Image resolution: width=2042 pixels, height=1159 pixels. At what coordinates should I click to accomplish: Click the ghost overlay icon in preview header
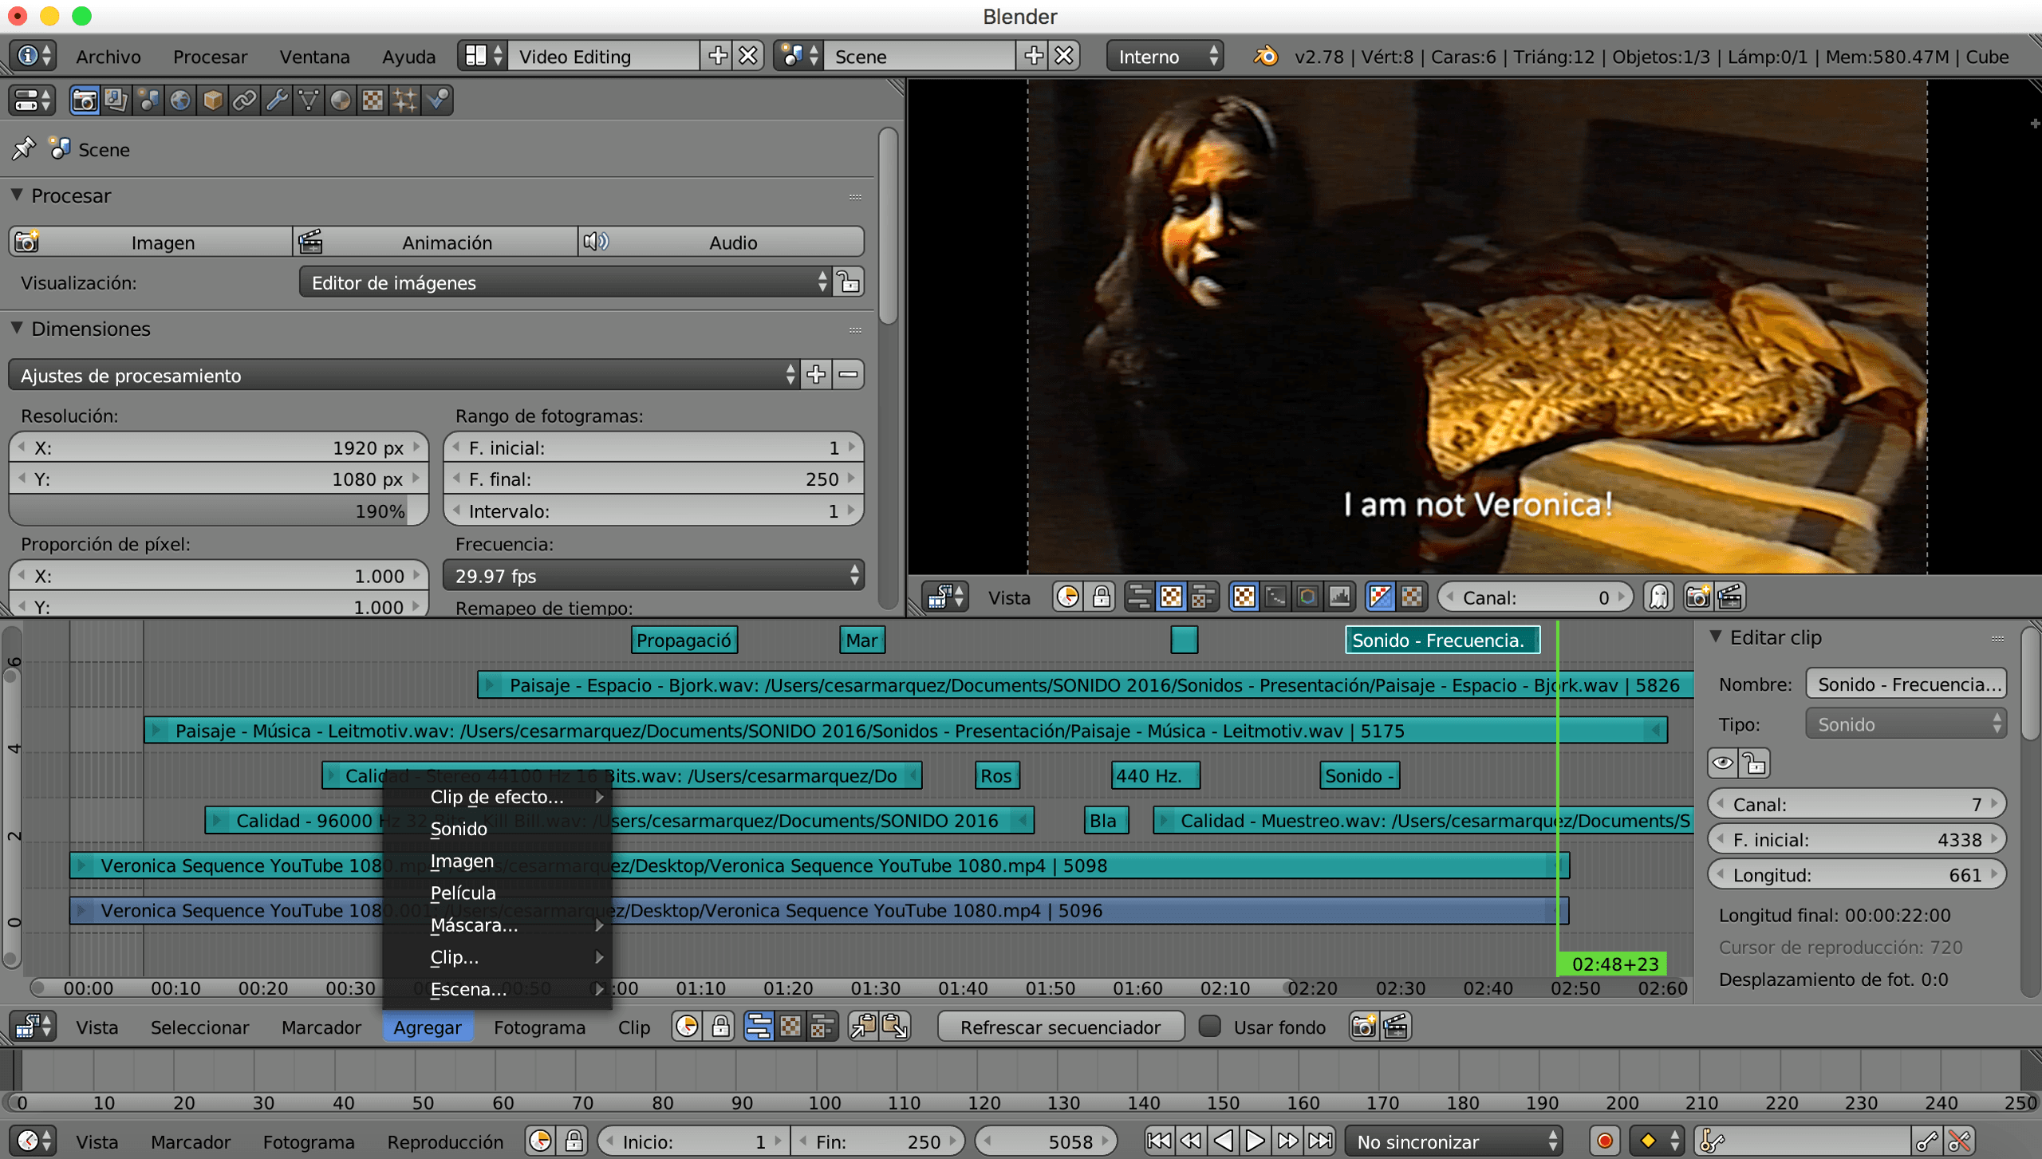click(x=1659, y=597)
